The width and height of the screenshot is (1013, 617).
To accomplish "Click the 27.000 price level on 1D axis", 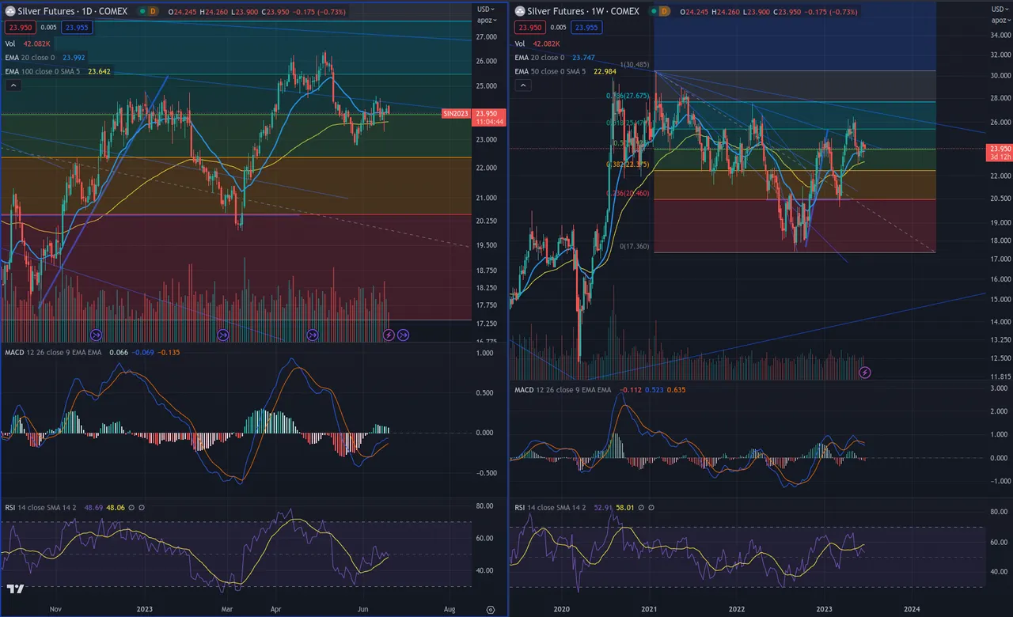I will pyautogui.click(x=486, y=37).
